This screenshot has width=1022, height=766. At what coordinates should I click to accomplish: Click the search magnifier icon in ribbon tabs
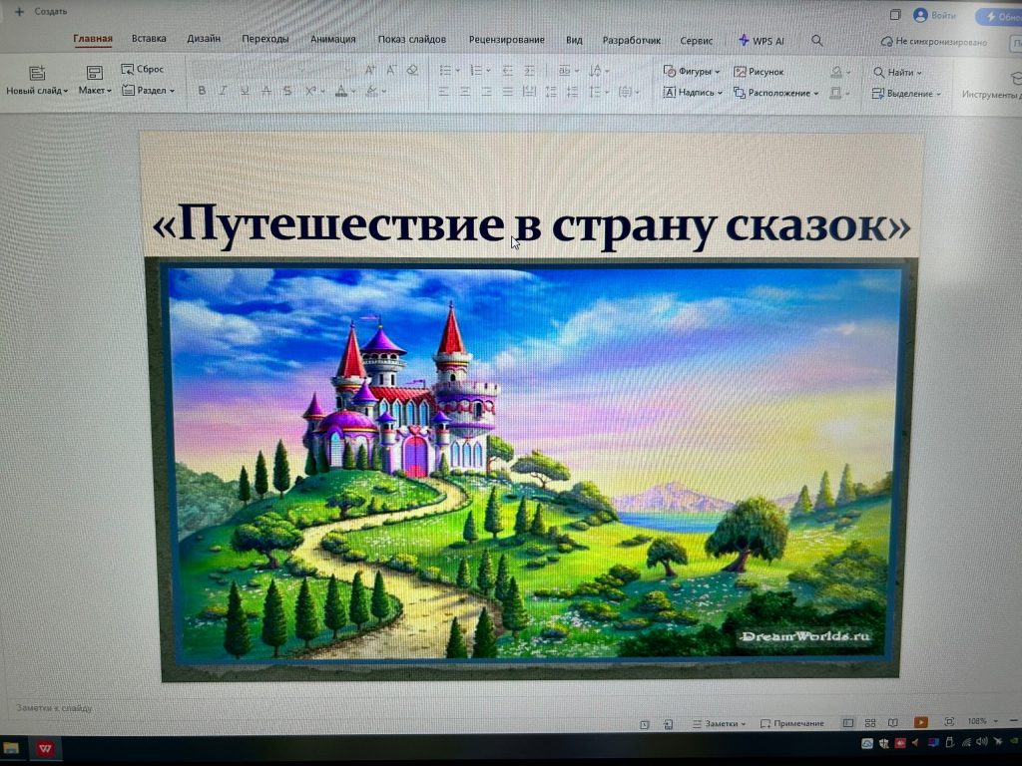point(817,41)
